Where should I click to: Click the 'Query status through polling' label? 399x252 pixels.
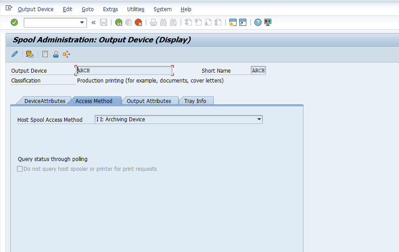coord(53,159)
